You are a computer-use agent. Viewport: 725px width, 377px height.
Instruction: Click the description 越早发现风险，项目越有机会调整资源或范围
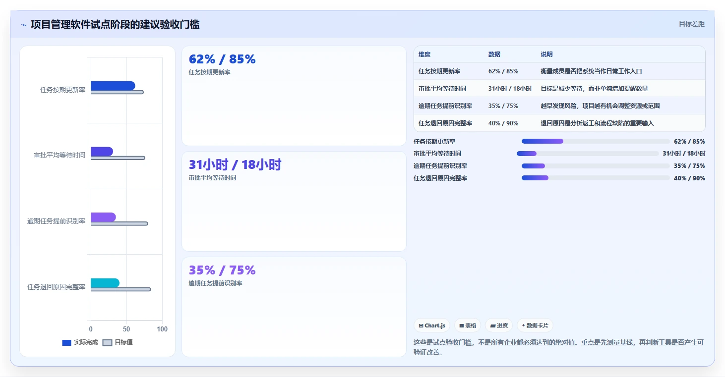click(x=600, y=106)
